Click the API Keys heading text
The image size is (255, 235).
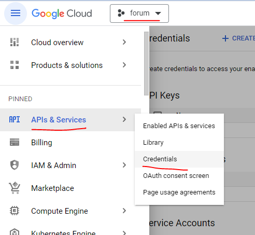164,95
